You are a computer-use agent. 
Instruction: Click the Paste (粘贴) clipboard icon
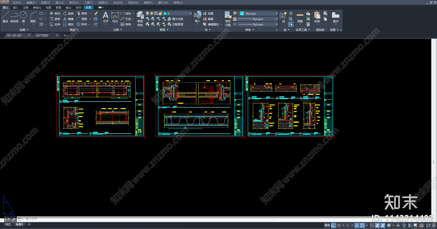tap(317, 17)
